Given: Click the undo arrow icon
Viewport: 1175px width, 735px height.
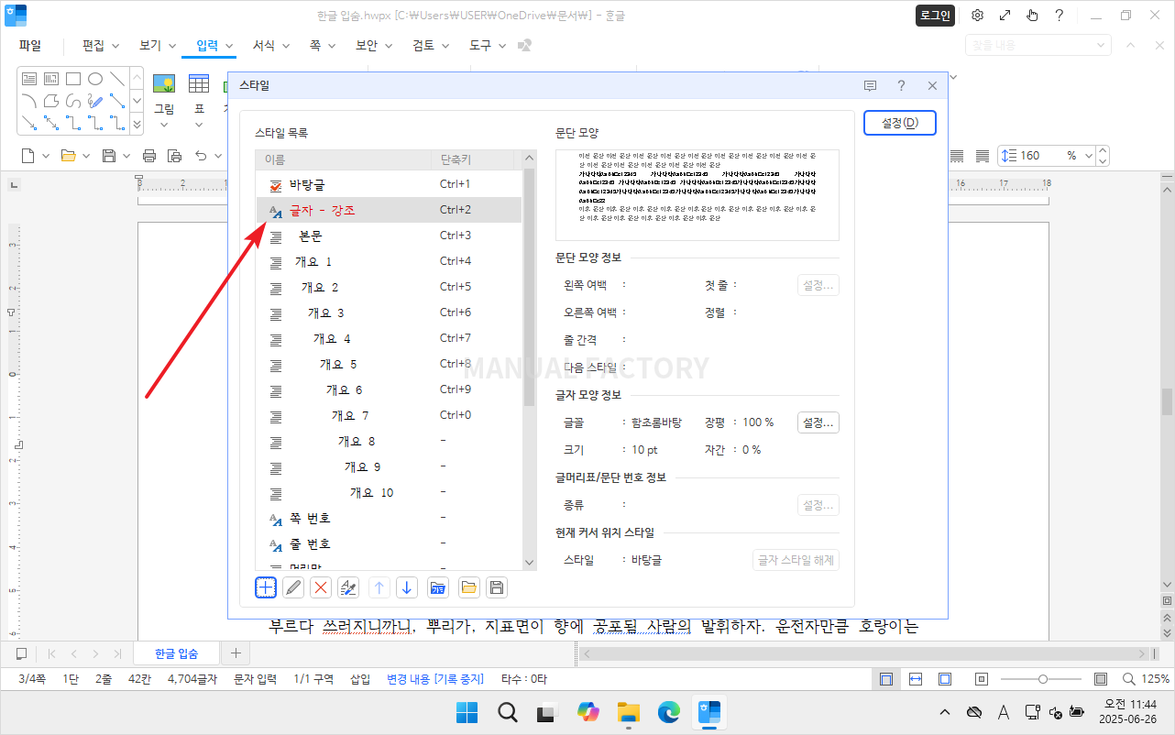Looking at the screenshot, I should pos(202,156).
